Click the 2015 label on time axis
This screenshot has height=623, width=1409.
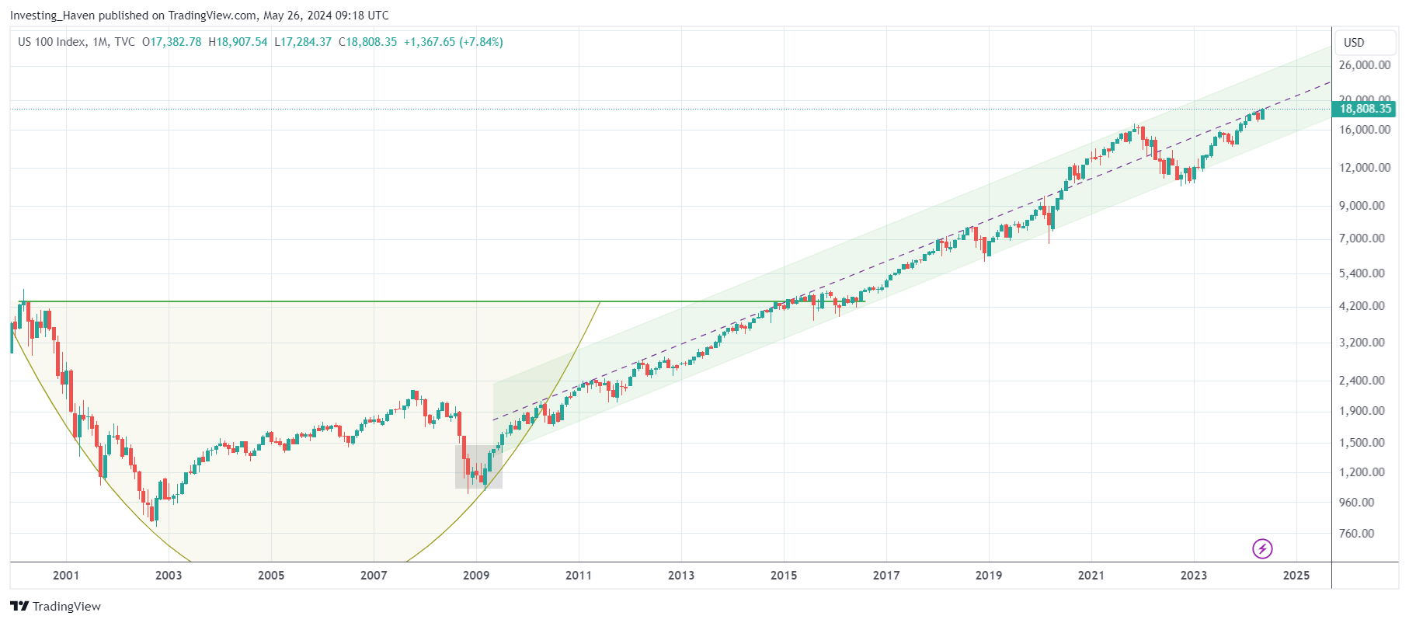point(784,576)
